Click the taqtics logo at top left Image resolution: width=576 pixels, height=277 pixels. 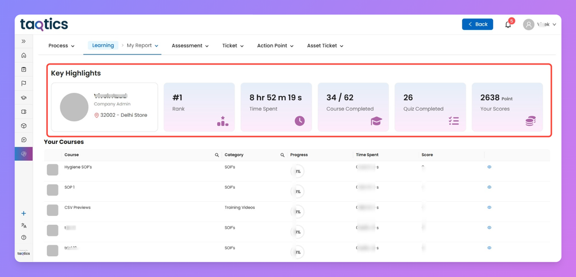(44, 25)
